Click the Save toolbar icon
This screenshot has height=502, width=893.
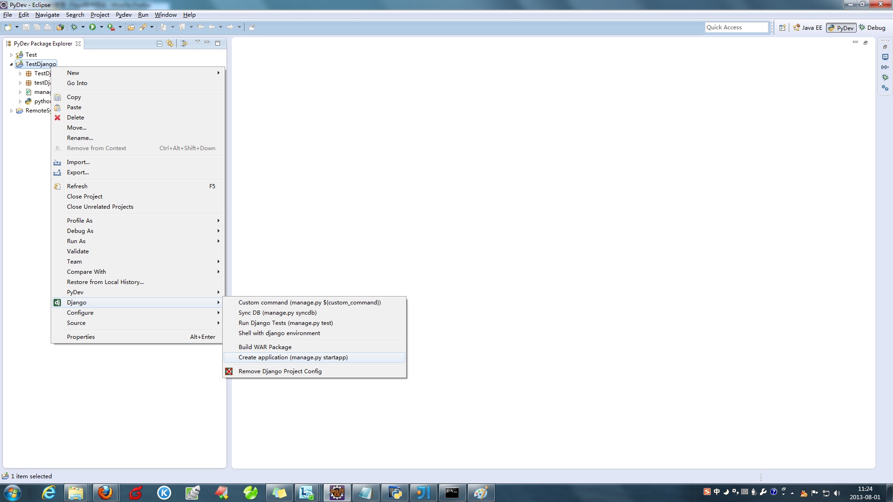(x=26, y=27)
